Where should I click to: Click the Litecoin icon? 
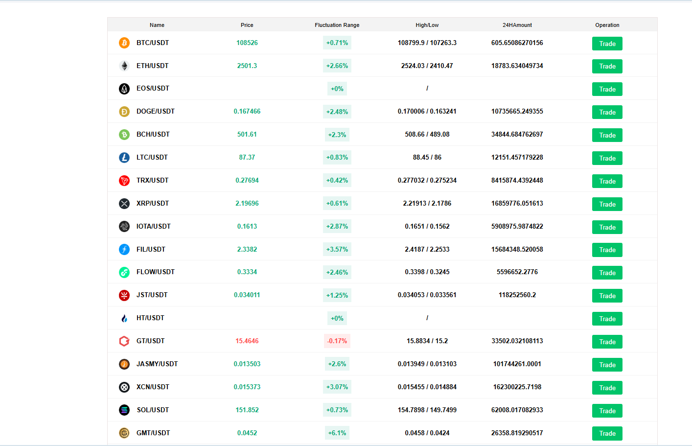tap(124, 158)
